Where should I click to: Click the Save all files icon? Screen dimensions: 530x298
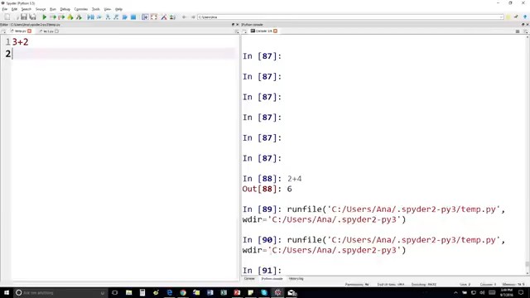point(32,17)
